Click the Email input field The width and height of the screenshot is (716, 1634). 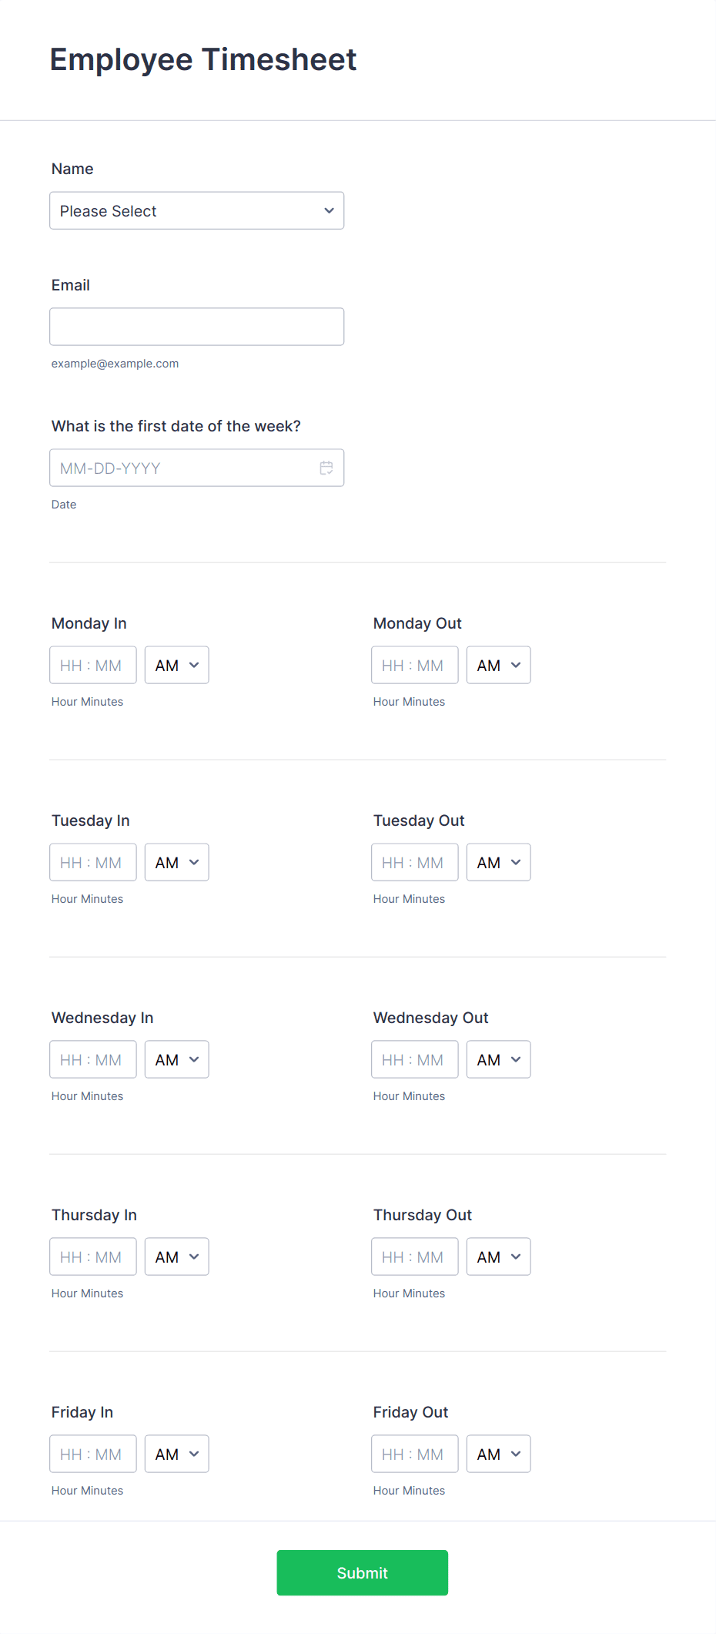click(x=196, y=326)
